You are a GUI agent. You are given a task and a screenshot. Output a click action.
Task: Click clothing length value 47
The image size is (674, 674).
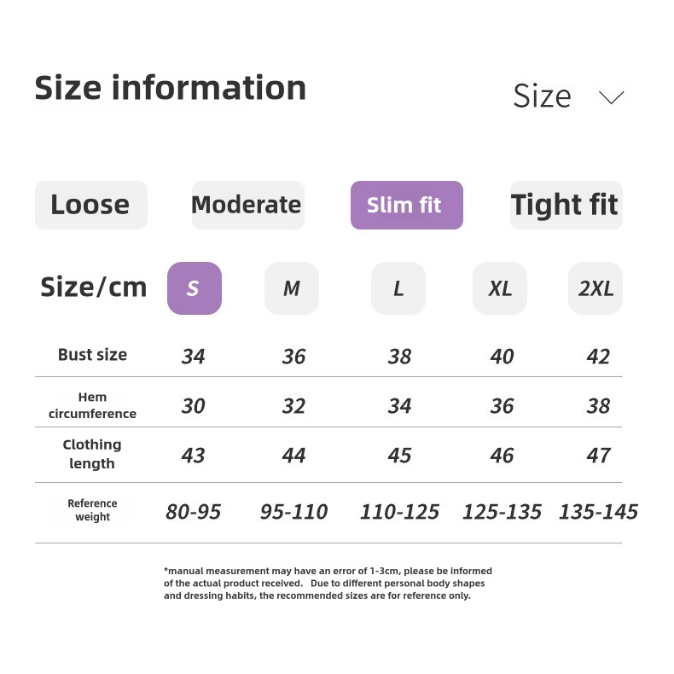tap(598, 456)
